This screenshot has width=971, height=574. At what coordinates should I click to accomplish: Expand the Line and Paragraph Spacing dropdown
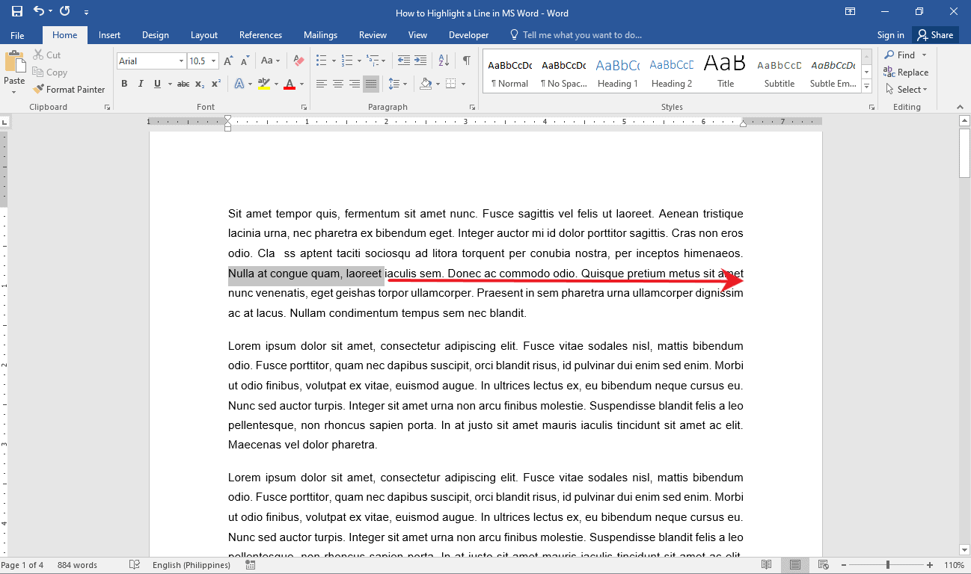[x=405, y=84]
